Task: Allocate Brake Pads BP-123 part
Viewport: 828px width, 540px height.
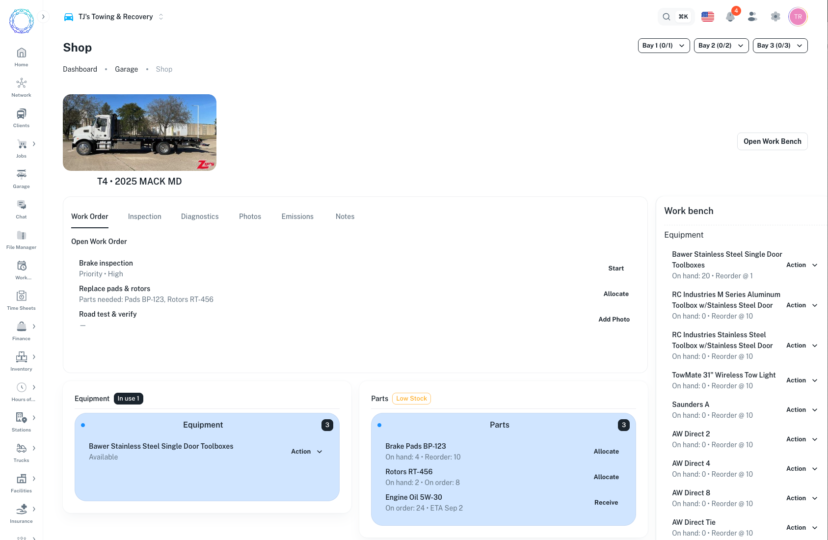Action: pos(606,452)
